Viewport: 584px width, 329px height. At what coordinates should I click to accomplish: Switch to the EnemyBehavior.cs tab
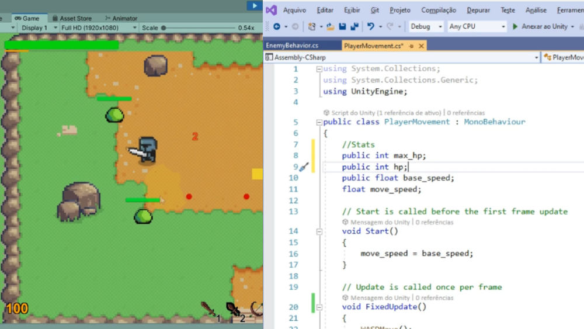tap(293, 46)
